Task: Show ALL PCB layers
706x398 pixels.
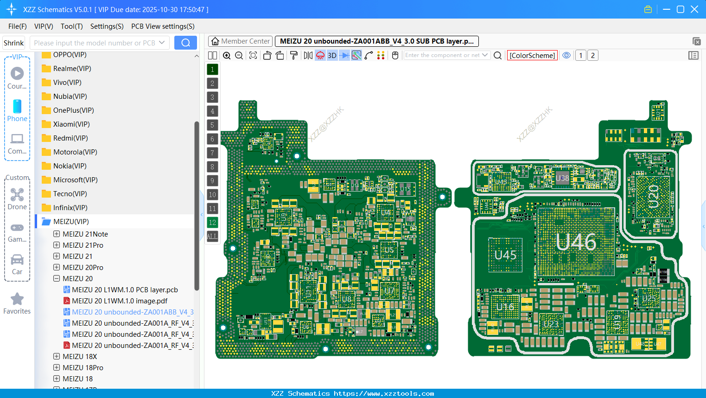Action: point(212,237)
